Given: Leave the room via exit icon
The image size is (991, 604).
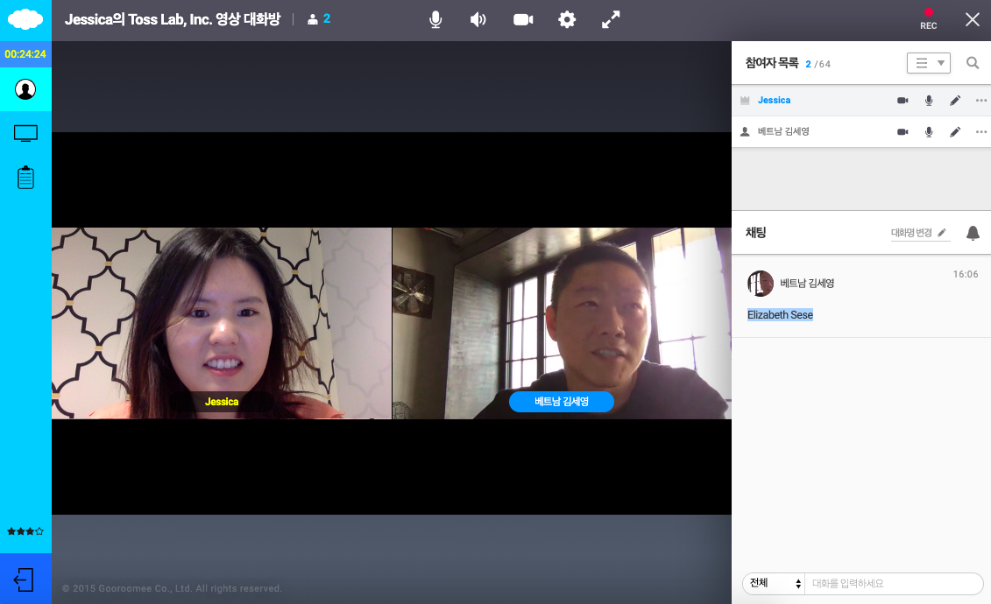Looking at the screenshot, I should pos(25,579).
